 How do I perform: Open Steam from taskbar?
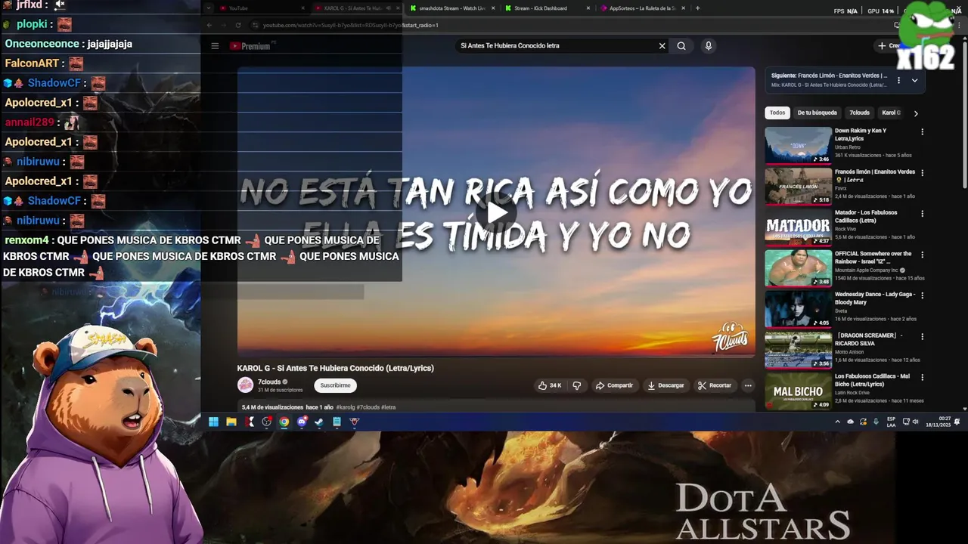pyautogui.click(x=319, y=422)
